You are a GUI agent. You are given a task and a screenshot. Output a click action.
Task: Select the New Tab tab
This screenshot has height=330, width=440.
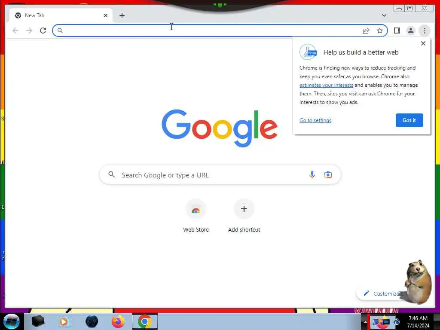[61, 15]
